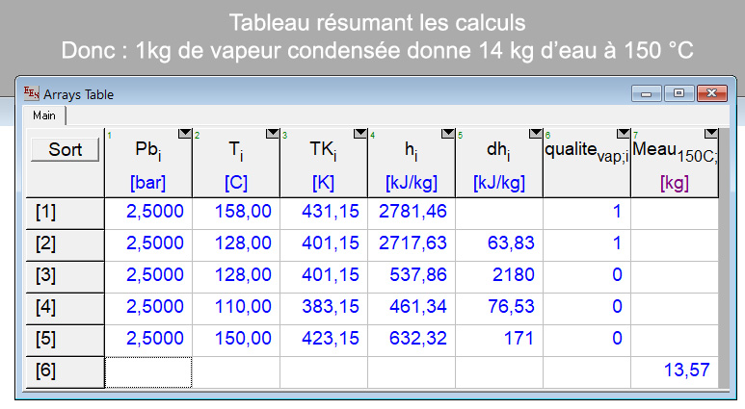This screenshot has width=745, height=409.
Task: Click the cell with value 63,83
Action: (x=499, y=245)
